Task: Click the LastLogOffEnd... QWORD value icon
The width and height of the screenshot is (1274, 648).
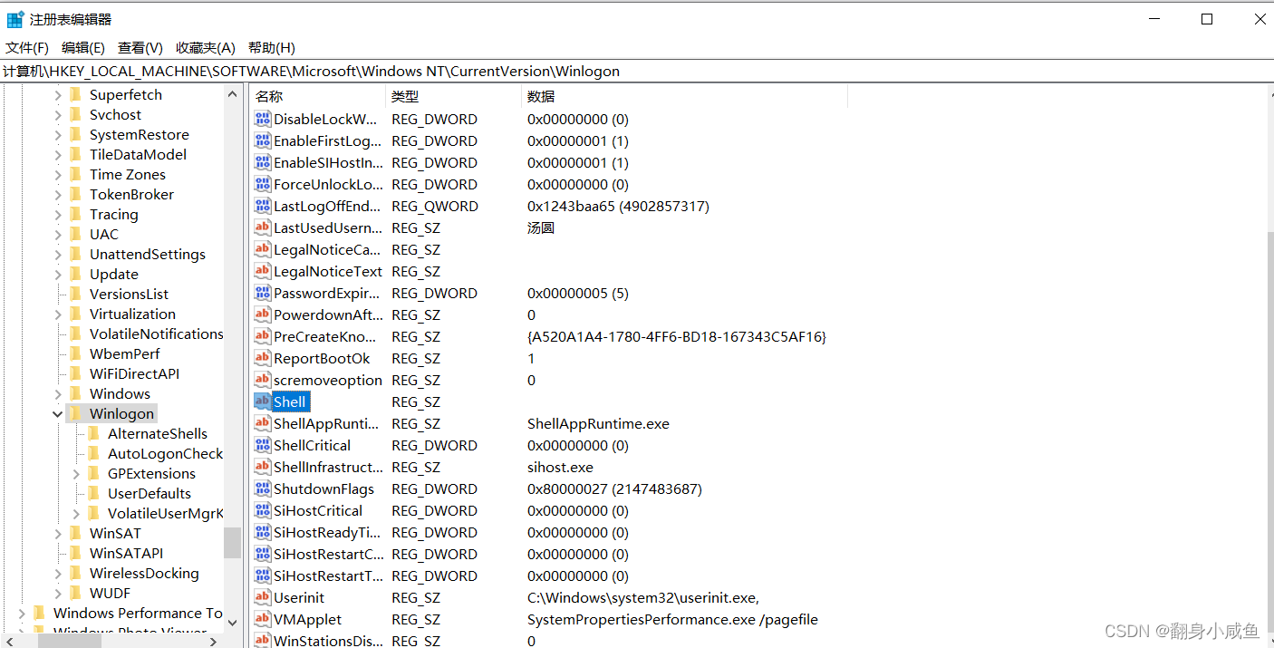Action: point(263,206)
